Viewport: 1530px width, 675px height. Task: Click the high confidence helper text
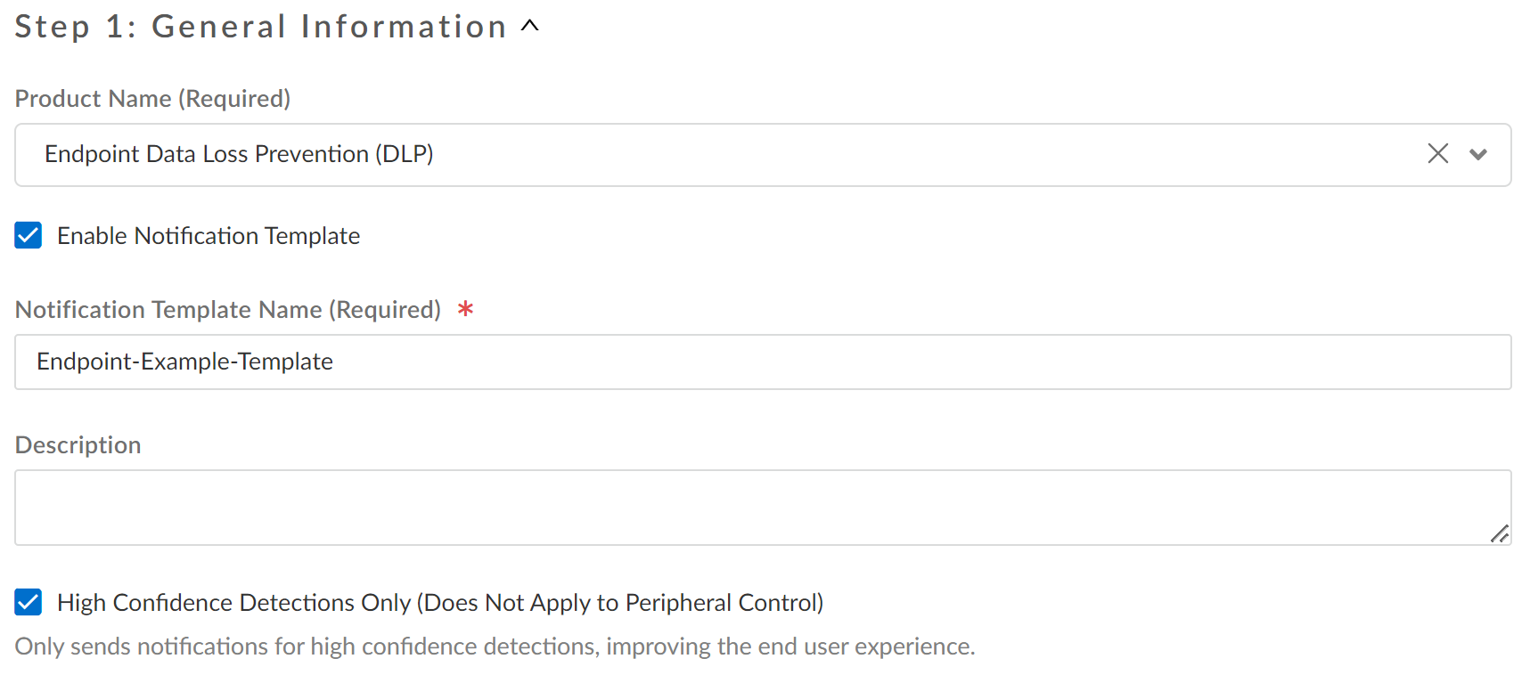point(495,647)
